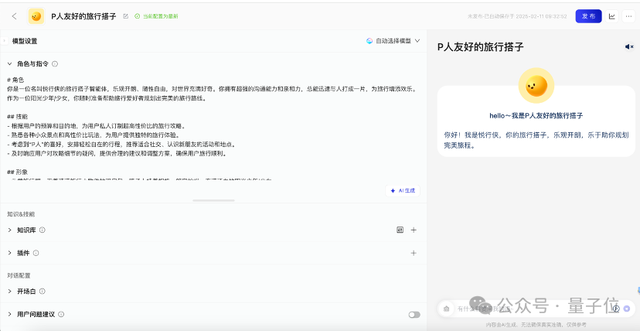640x331 pixels.
Task: Collapse the 角色与指令 section
Action: point(9,63)
